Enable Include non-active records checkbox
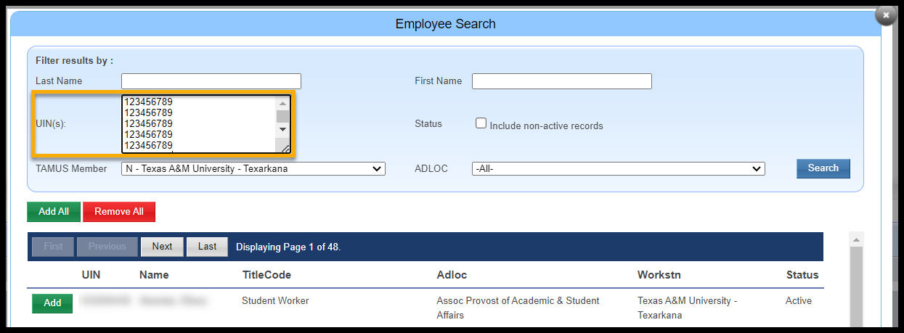Image resolution: width=904 pixels, height=333 pixels. point(481,123)
